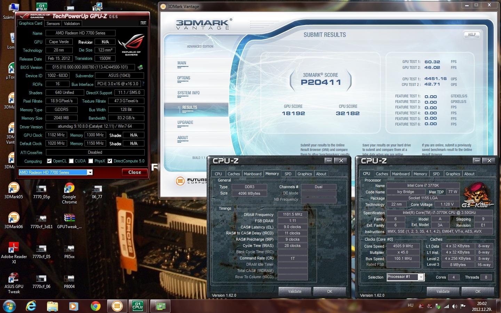Open Windows Explorer from the taskbar
This screenshot has height=313, width=501.
pos(53,306)
